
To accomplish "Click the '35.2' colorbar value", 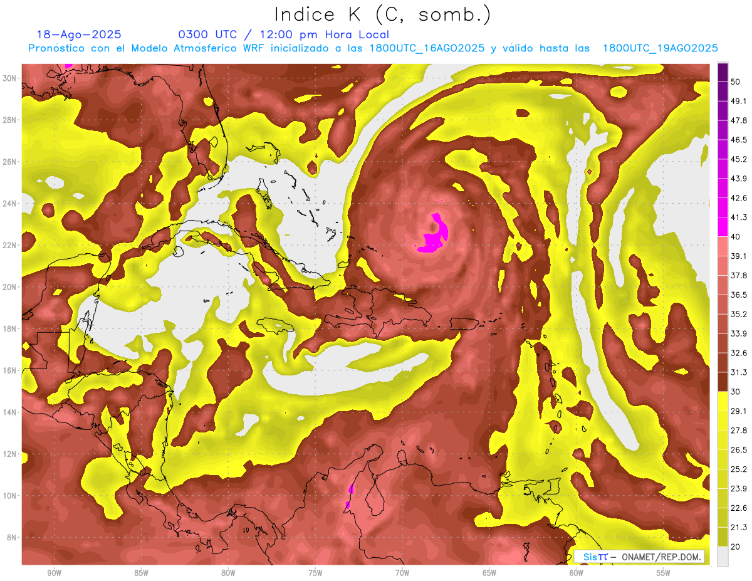I will pyautogui.click(x=739, y=314).
